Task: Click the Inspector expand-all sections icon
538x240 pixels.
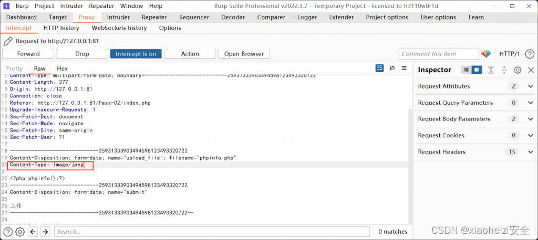Action: pos(491,70)
